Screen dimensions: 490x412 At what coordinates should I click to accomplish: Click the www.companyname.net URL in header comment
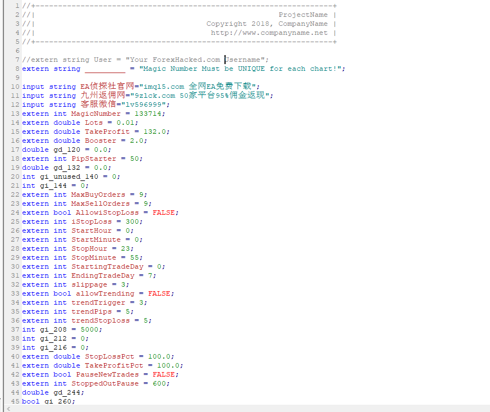[x=269, y=33]
